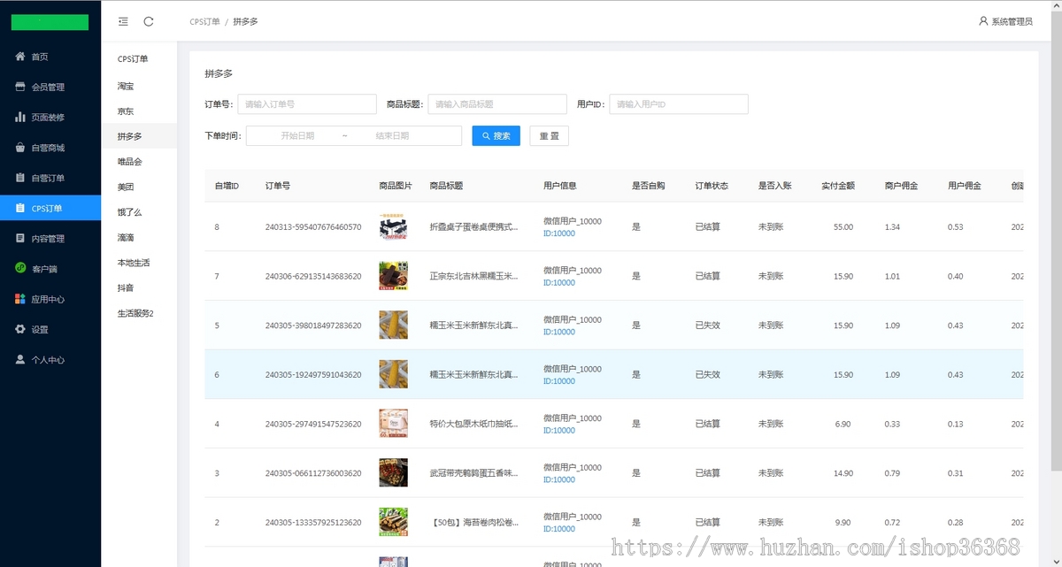The width and height of the screenshot is (1062, 567).
Task: Click the 实付金额 column header
Action: coord(837,186)
